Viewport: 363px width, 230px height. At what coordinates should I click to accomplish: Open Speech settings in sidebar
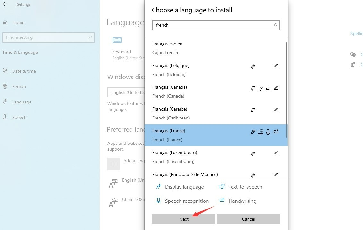[x=19, y=117]
